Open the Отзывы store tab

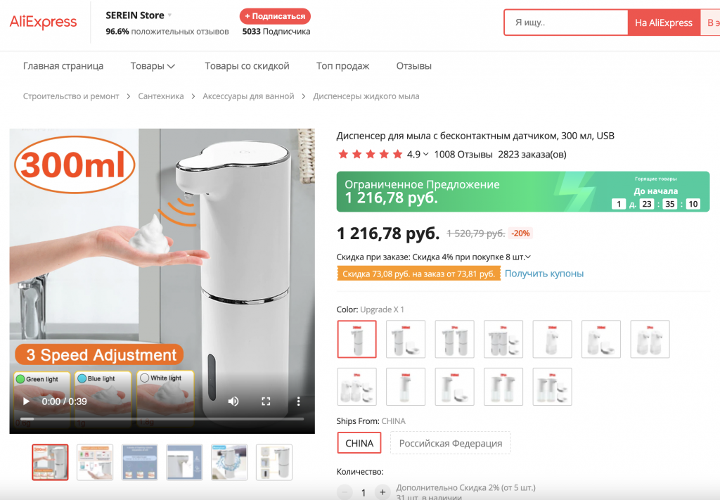tap(413, 66)
